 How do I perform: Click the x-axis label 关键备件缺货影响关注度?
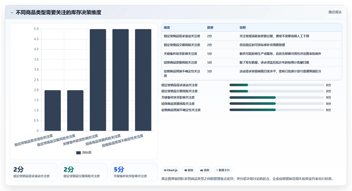[x=81, y=140]
